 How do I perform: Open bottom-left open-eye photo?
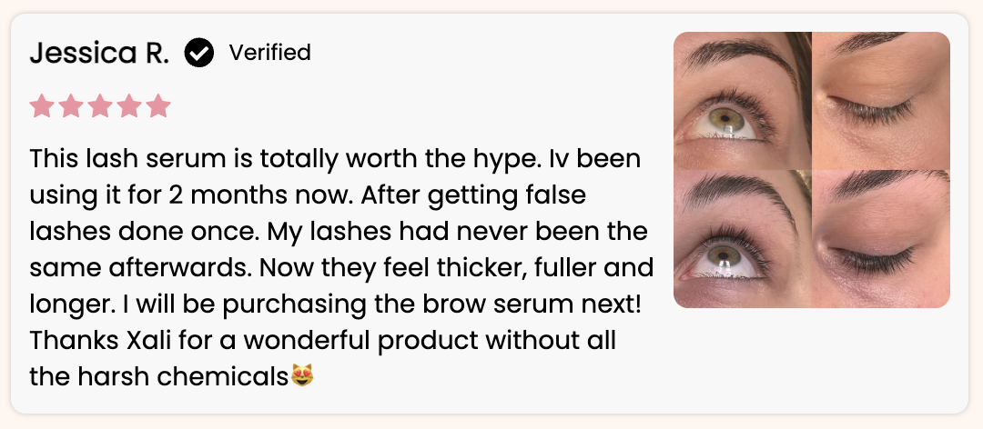[x=743, y=239]
